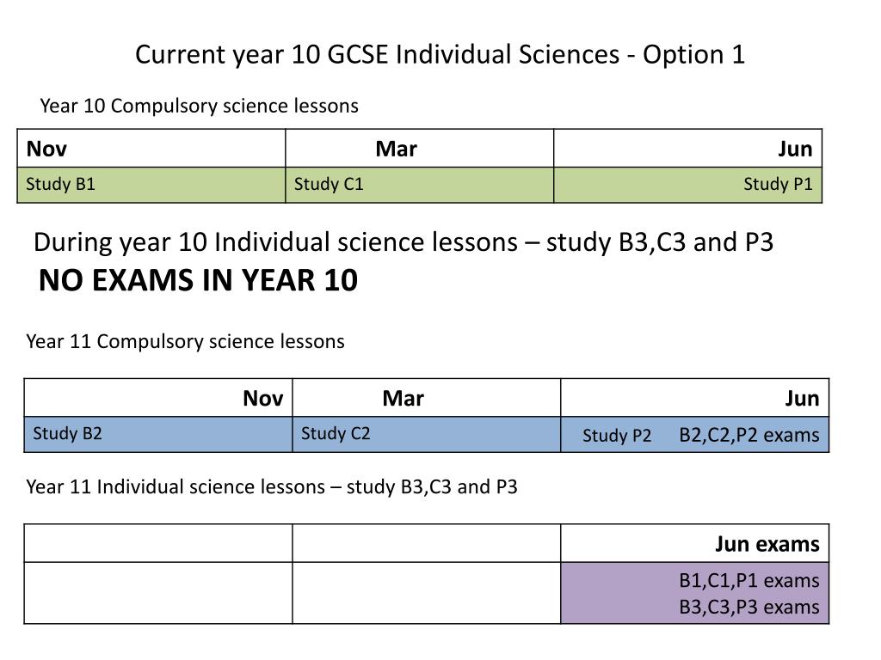Image resolution: width=881 pixels, height=660 pixels.
Task: Click the 'B2,C2,P2 exams' text
Action: pyautogui.click(x=749, y=435)
